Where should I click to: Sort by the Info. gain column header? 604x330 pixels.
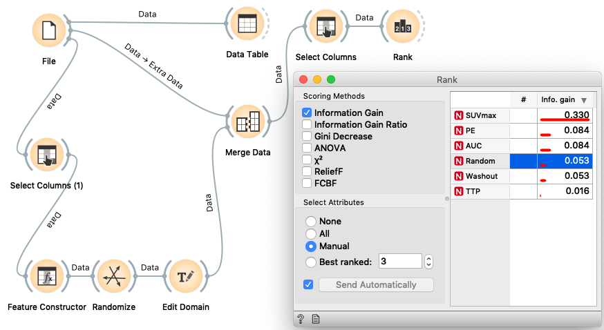tap(563, 100)
